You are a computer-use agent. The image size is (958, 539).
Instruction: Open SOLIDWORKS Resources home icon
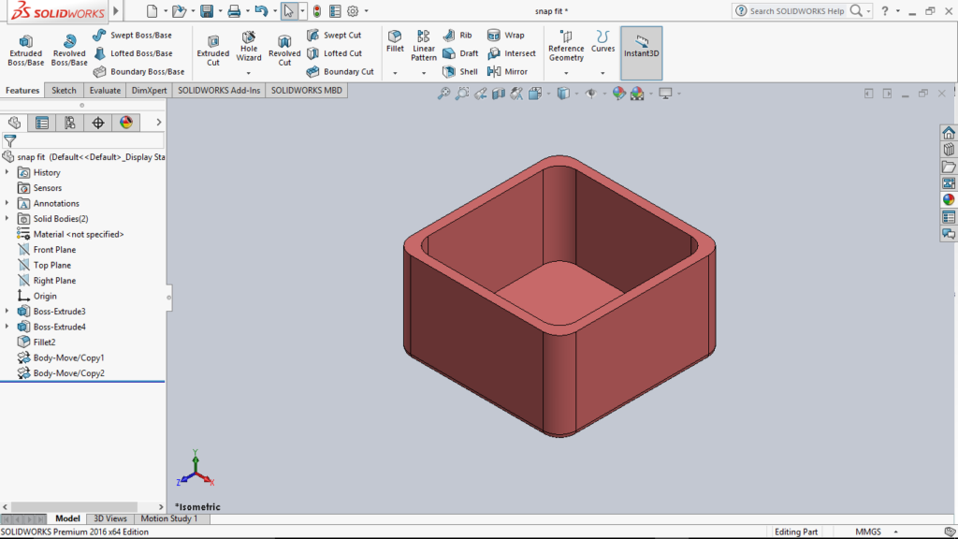949,133
